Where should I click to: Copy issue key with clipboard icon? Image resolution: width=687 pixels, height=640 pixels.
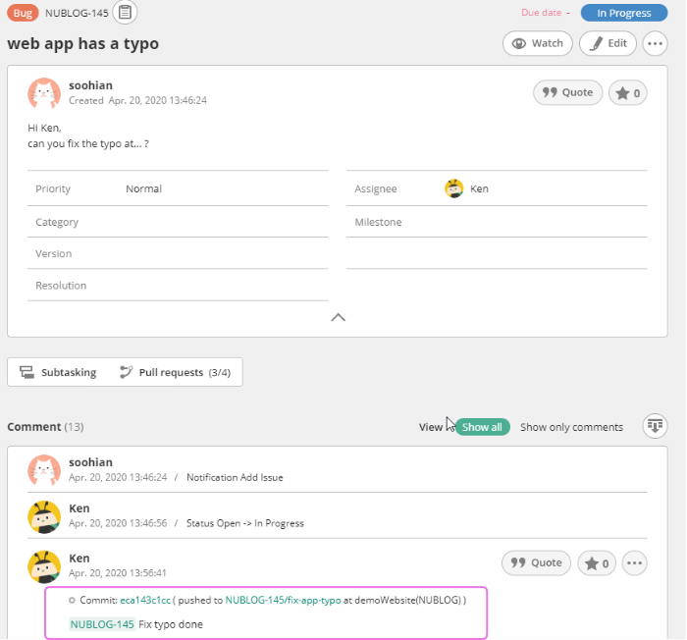pos(125,12)
